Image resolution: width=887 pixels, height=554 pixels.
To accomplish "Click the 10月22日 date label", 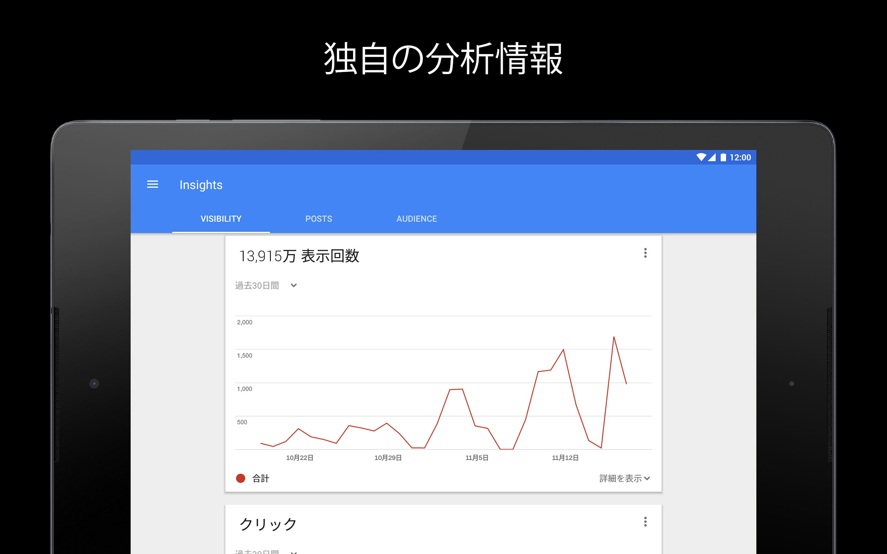I will pos(299,458).
